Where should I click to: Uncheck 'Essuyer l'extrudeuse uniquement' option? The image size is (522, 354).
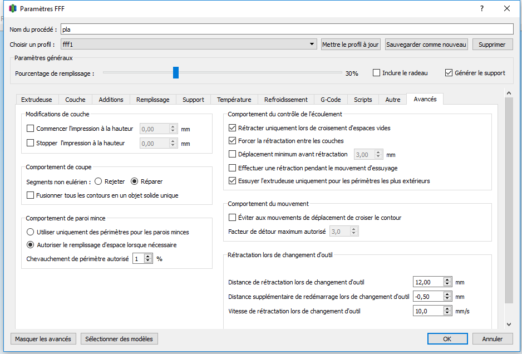[x=232, y=181]
